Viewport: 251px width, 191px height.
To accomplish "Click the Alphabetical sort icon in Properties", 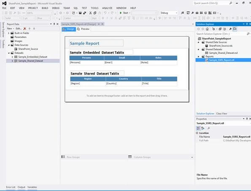I will pyautogui.click(x=203, y=128).
